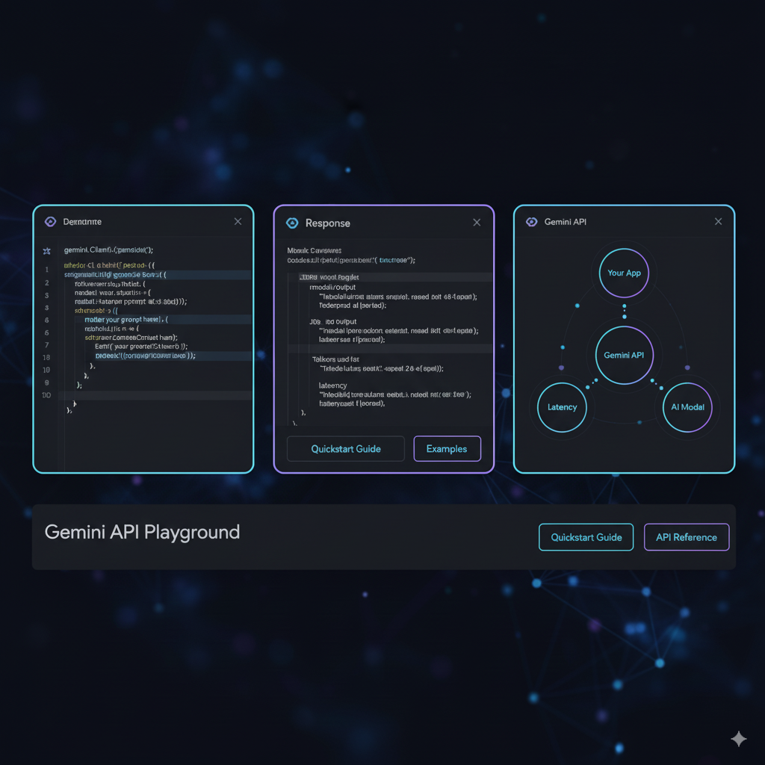The height and width of the screenshot is (765, 765).
Task: Click the sparkle icon at the bottom right
Action: tap(738, 738)
